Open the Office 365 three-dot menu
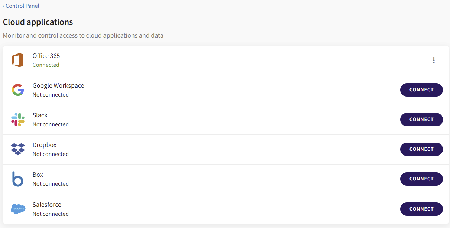 tap(434, 60)
